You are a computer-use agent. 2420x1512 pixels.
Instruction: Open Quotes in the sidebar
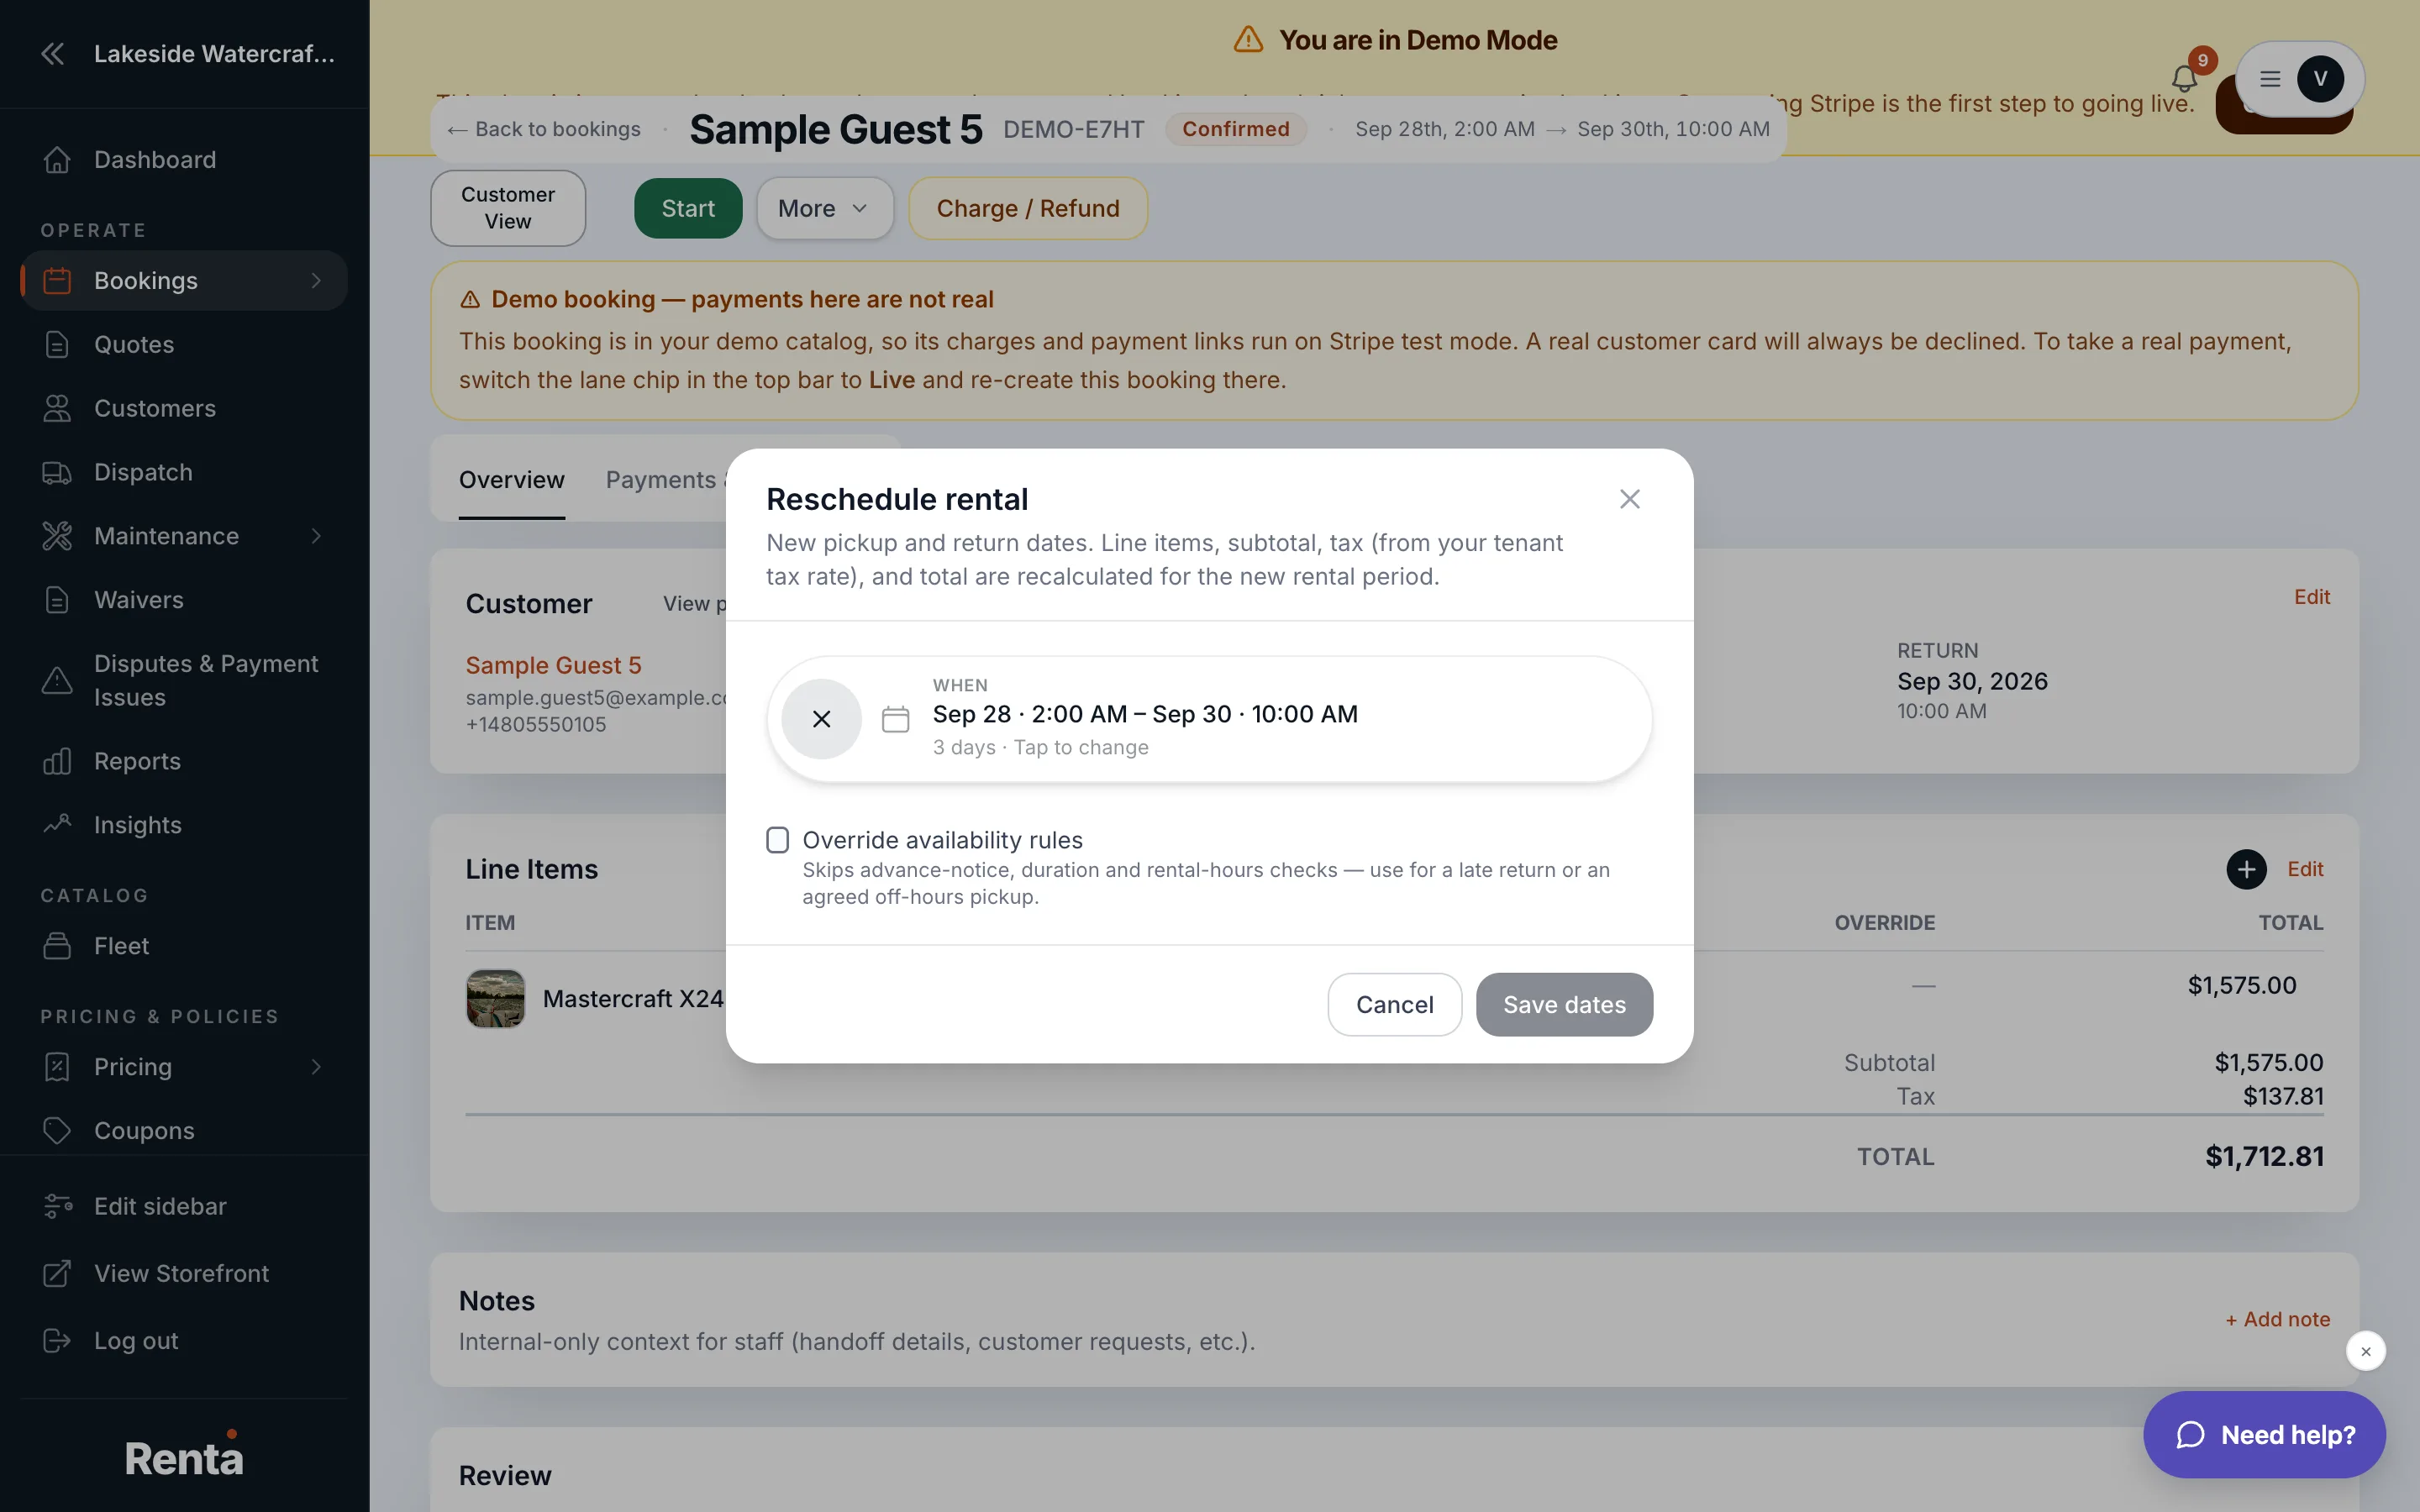click(x=184, y=344)
